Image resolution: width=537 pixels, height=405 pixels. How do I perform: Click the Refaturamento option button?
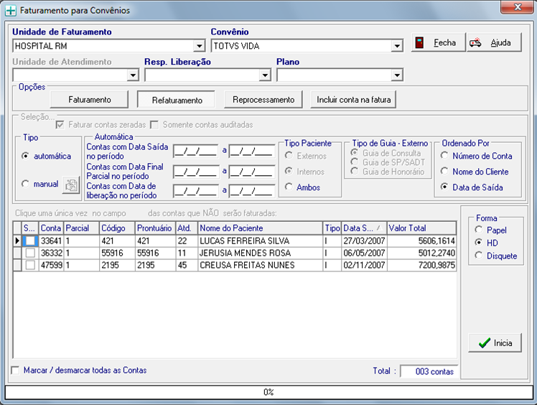[176, 100]
